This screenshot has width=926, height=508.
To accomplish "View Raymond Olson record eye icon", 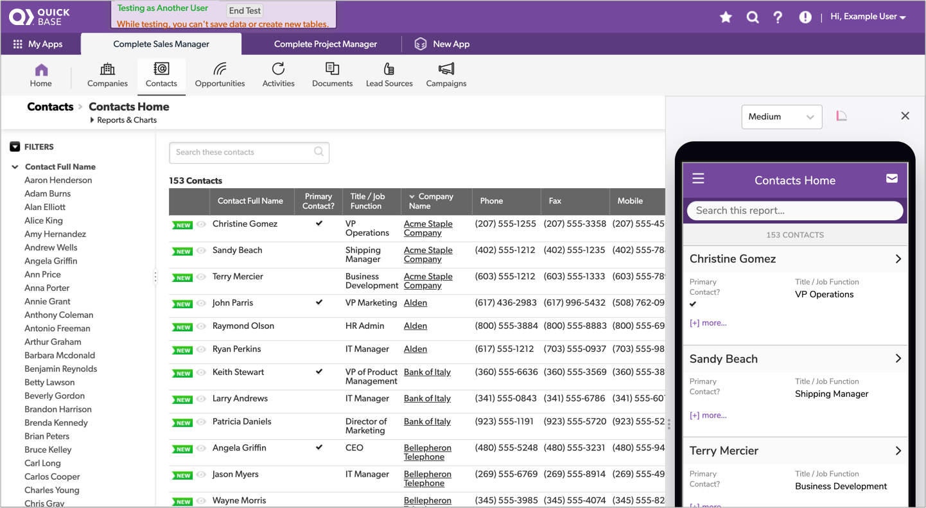I will 201,326.
